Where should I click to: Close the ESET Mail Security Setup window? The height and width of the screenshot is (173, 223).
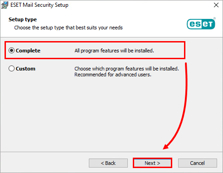click(x=216, y=5)
